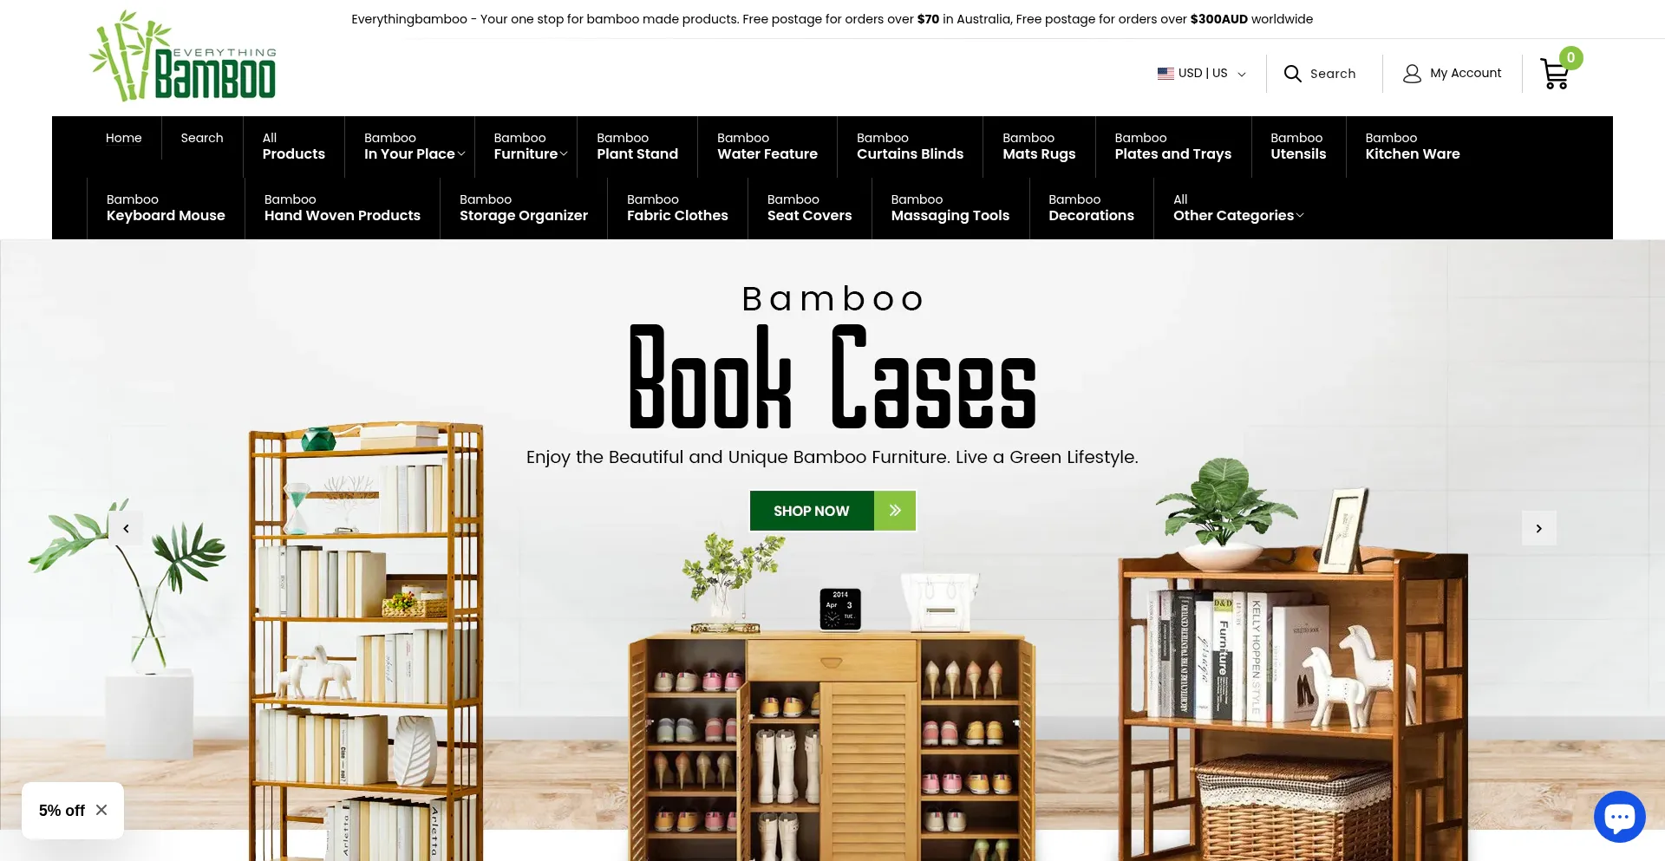Go to Home nav link
This screenshot has height=861, width=1665.
coord(124,138)
